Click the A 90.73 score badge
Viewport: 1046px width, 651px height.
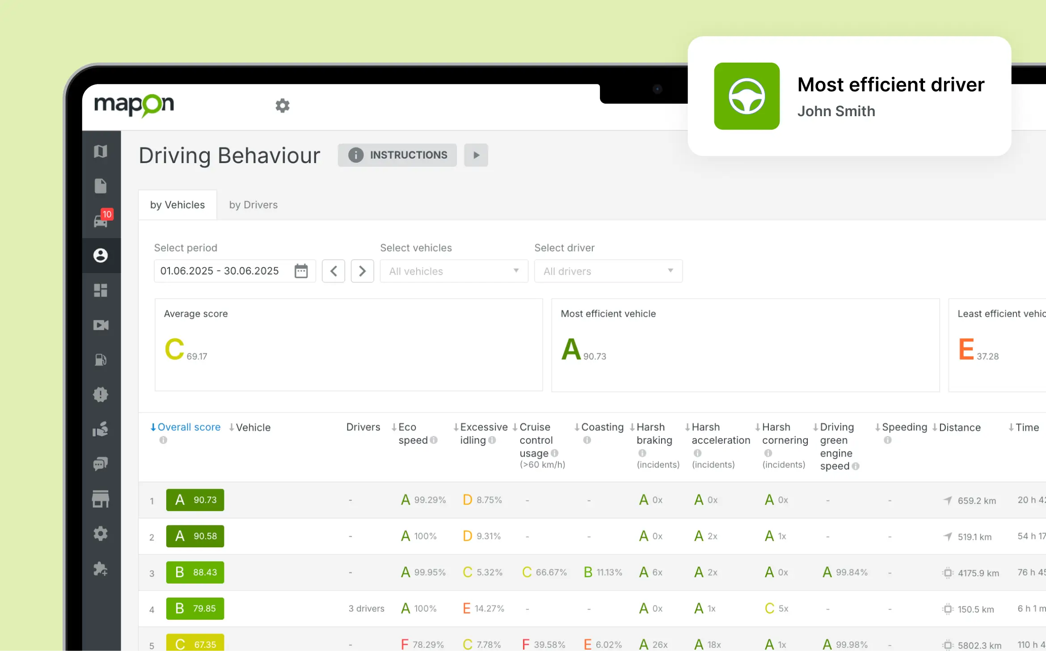(195, 500)
